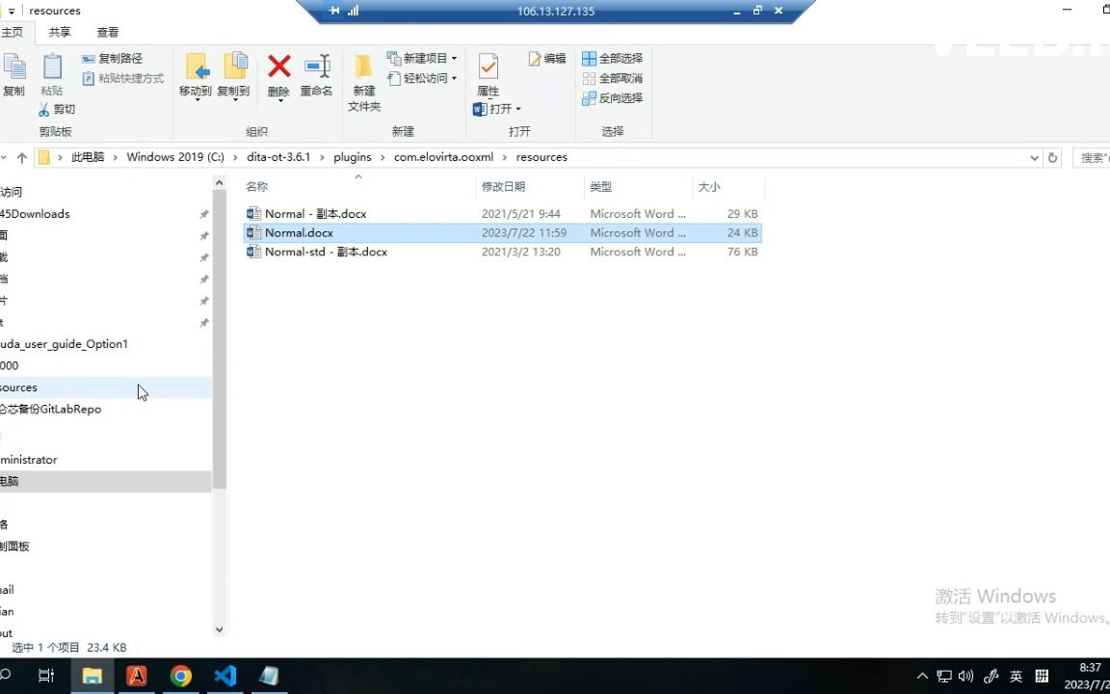This screenshot has width=1110, height=694.
Task: Switch to the 查看 (View) tab
Action: click(107, 32)
